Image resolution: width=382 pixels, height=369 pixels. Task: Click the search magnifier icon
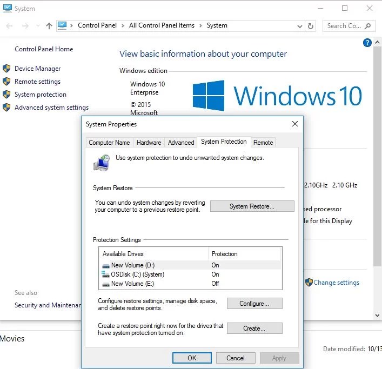click(x=367, y=26)
